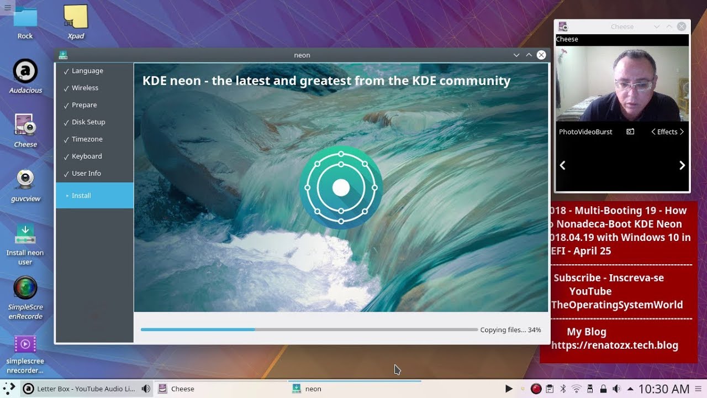Viewport: 707px width, 398px height.
Task: Switch to the neon taskbar entry
Action: [355, 389]
